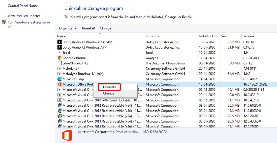Click the small Excel program icon
This screenshot has width=277, height=143.
(x=60, y=53)
